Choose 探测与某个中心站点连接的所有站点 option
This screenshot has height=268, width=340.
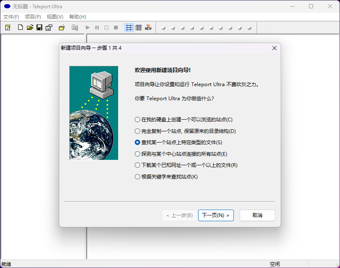pyautogui.click(x=138, y=154)
